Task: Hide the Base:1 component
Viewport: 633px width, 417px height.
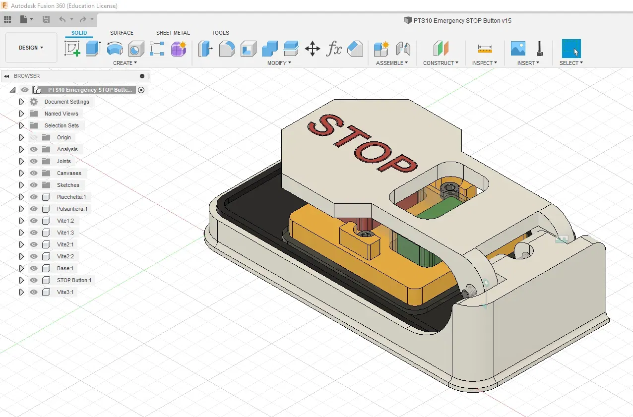Action: 34,268
